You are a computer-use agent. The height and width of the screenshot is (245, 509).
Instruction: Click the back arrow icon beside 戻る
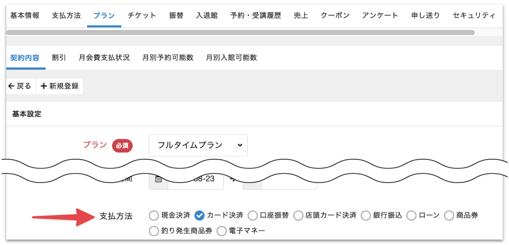click(x=11, y=86)
